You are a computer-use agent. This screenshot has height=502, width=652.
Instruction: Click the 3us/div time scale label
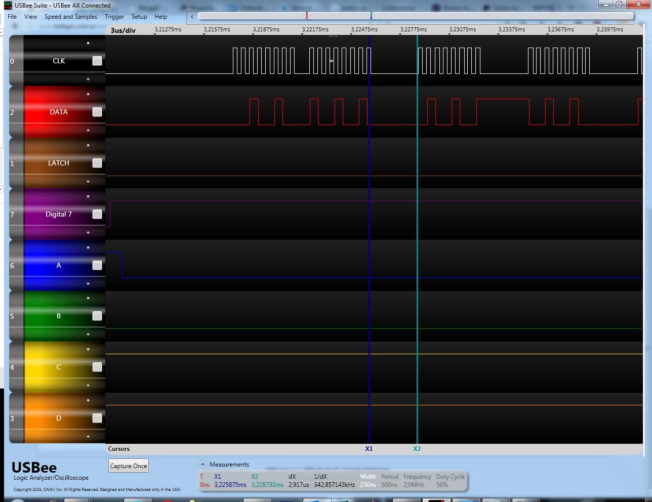point(124,30)
